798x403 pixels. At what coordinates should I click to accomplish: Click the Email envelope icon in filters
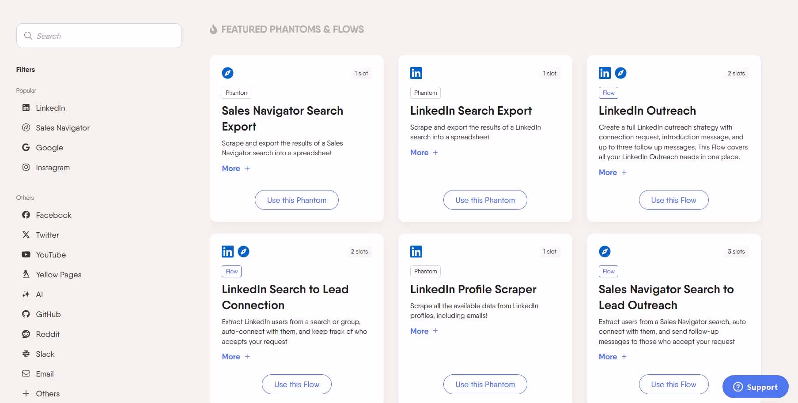[x=26, y=373]
